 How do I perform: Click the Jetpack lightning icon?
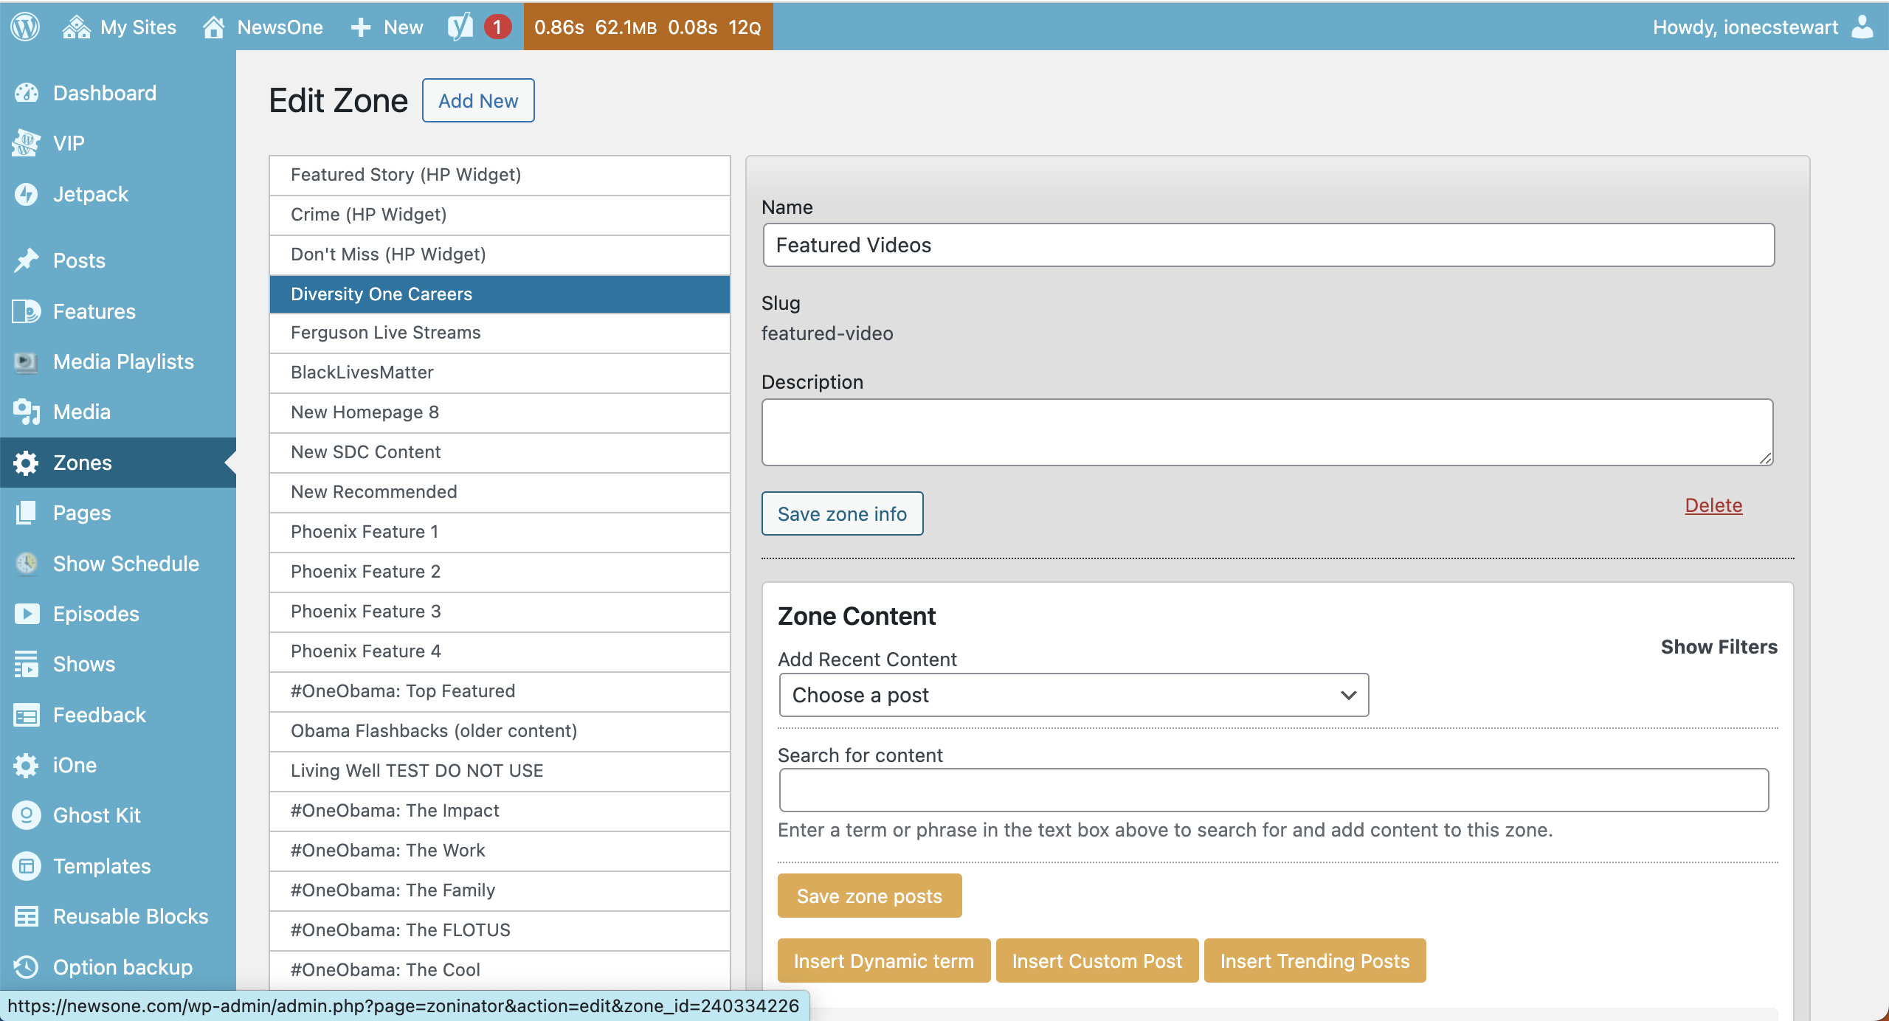[27, 194]
